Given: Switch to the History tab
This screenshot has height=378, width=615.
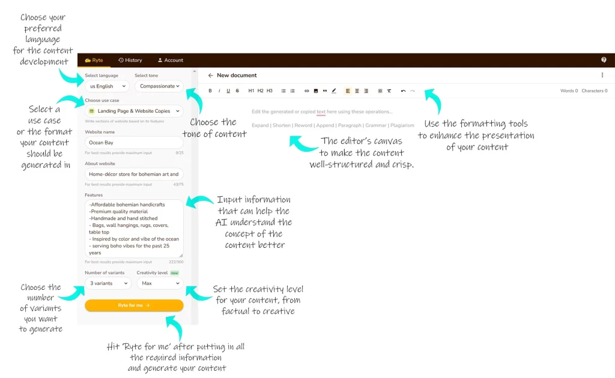Looking at the screenshot, I should tap(130, 61).
